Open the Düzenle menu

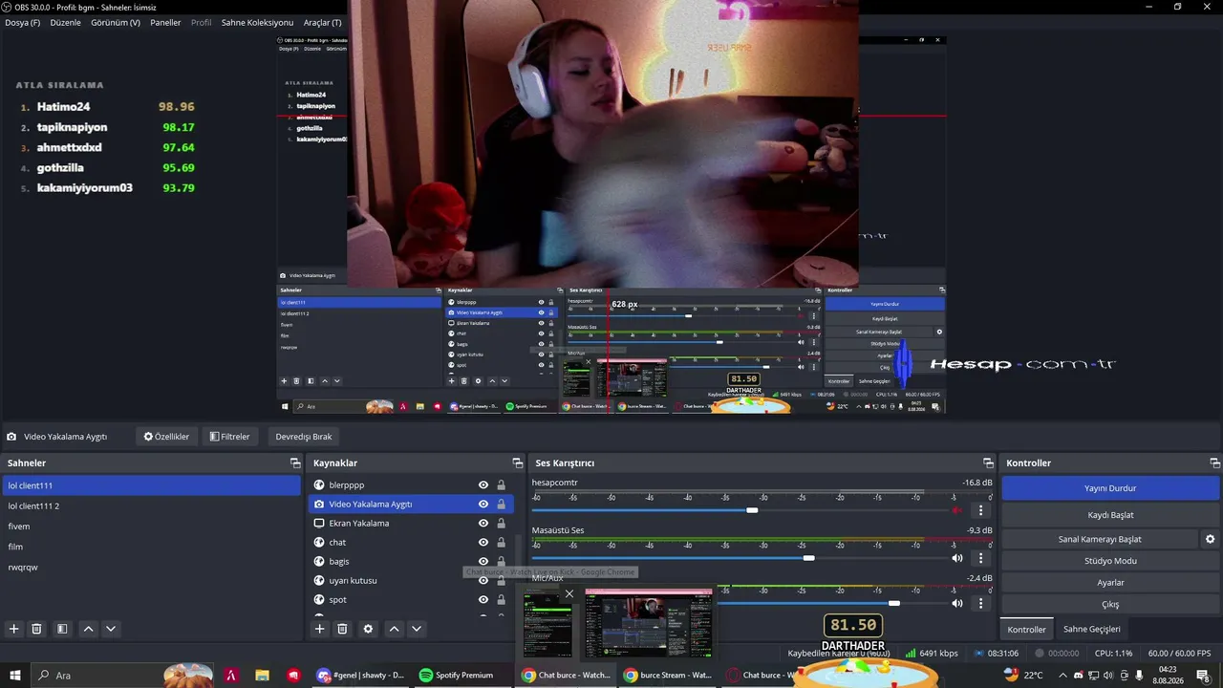tap(65, 23)
